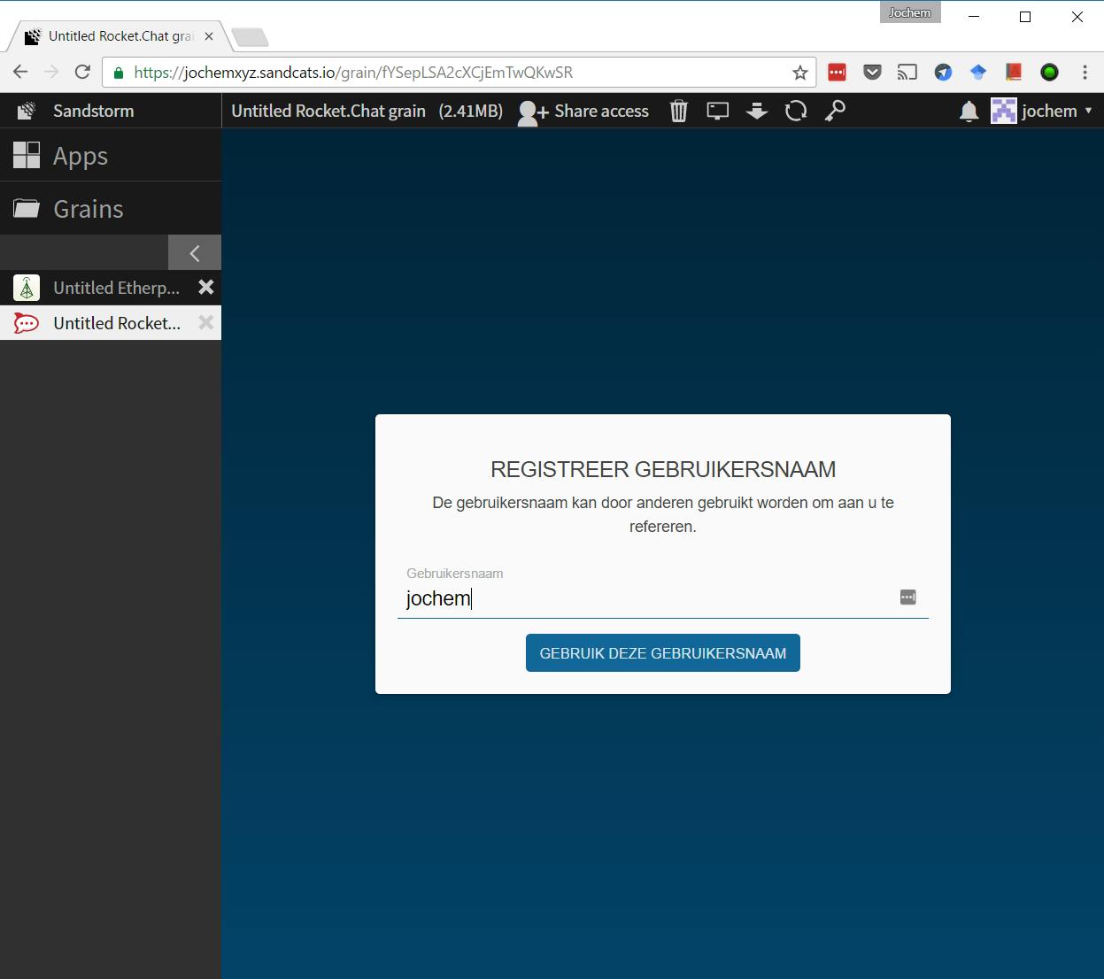Open the blue paper plane extension icon

943,73
